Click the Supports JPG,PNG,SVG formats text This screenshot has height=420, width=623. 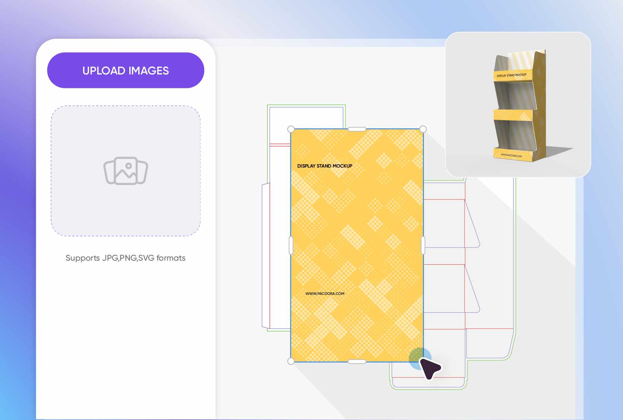[x=126, y=258]
